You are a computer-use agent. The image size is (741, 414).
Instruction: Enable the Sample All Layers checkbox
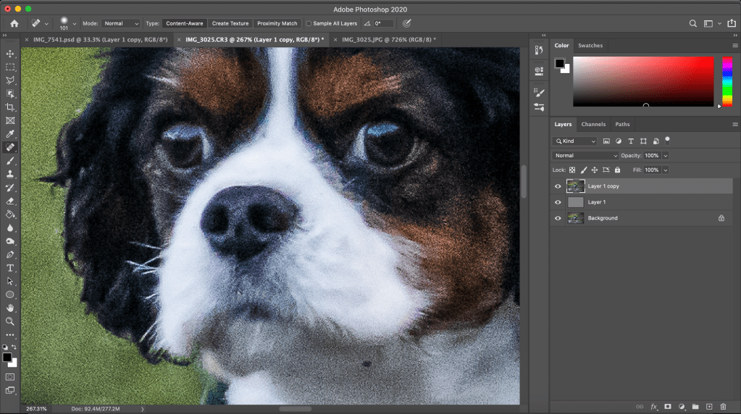click(309, 23)
